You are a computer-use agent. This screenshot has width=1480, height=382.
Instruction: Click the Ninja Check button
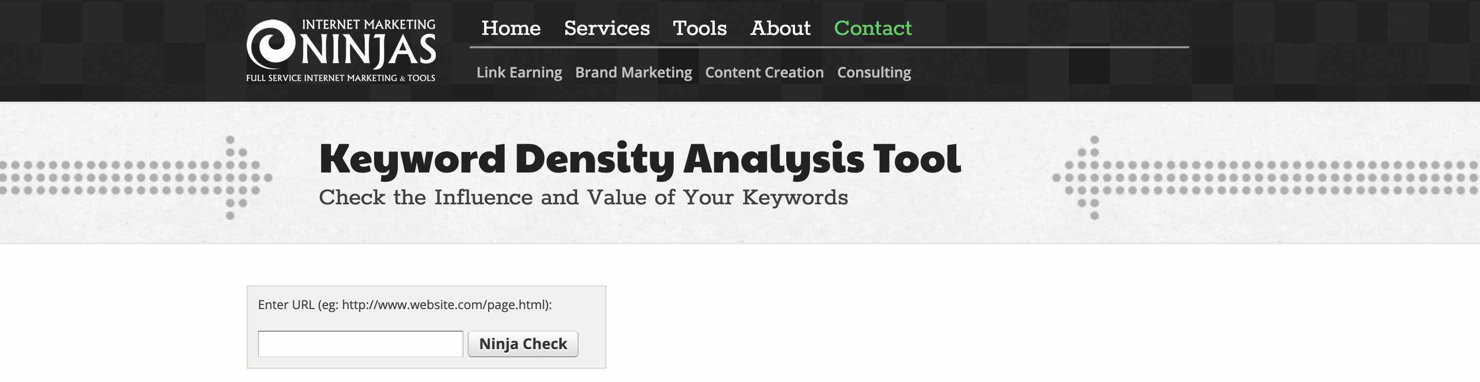click(x=523, y=343)
